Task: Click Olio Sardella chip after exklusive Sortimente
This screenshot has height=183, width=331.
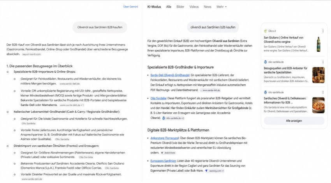Action: [86, 157]
